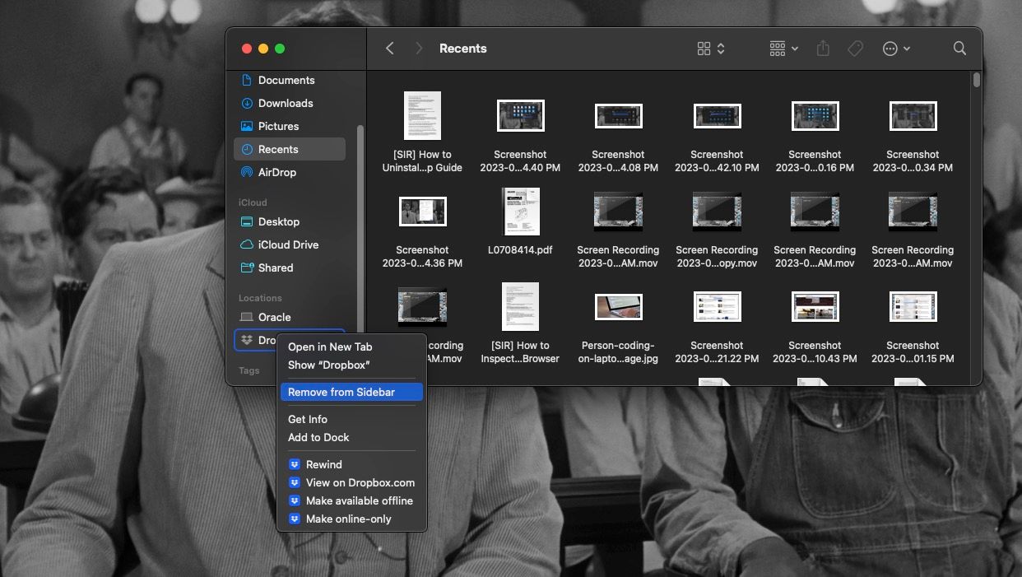Click the Tags icon in the toolbar
This screenshot has width=1022, height=577.
pos(855,49)
